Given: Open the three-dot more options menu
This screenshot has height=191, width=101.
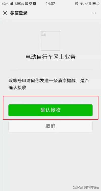Looking at the screenshot, I should (x=94, y=13).
